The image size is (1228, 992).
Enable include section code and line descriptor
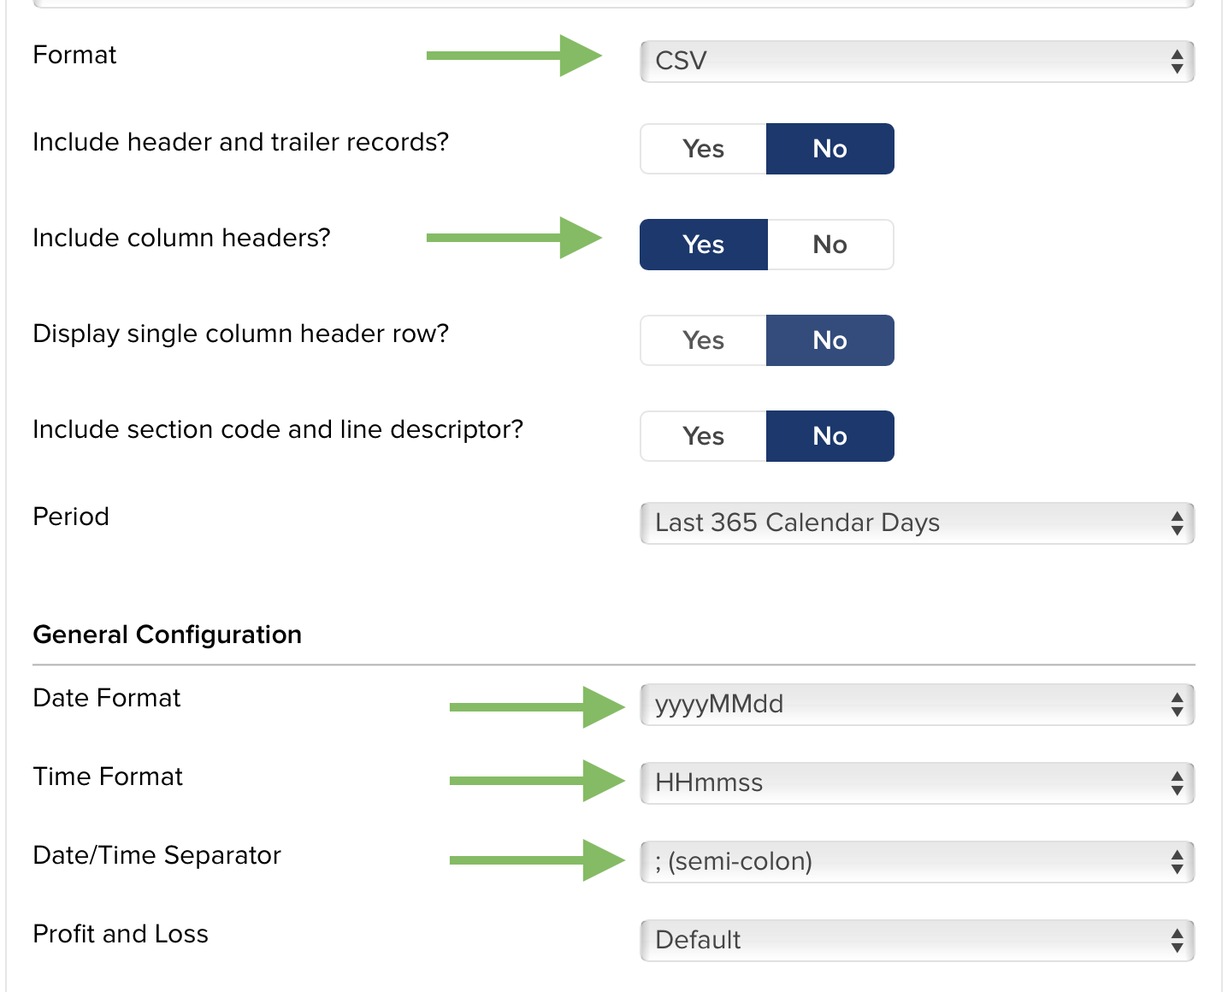pos(702,436)
